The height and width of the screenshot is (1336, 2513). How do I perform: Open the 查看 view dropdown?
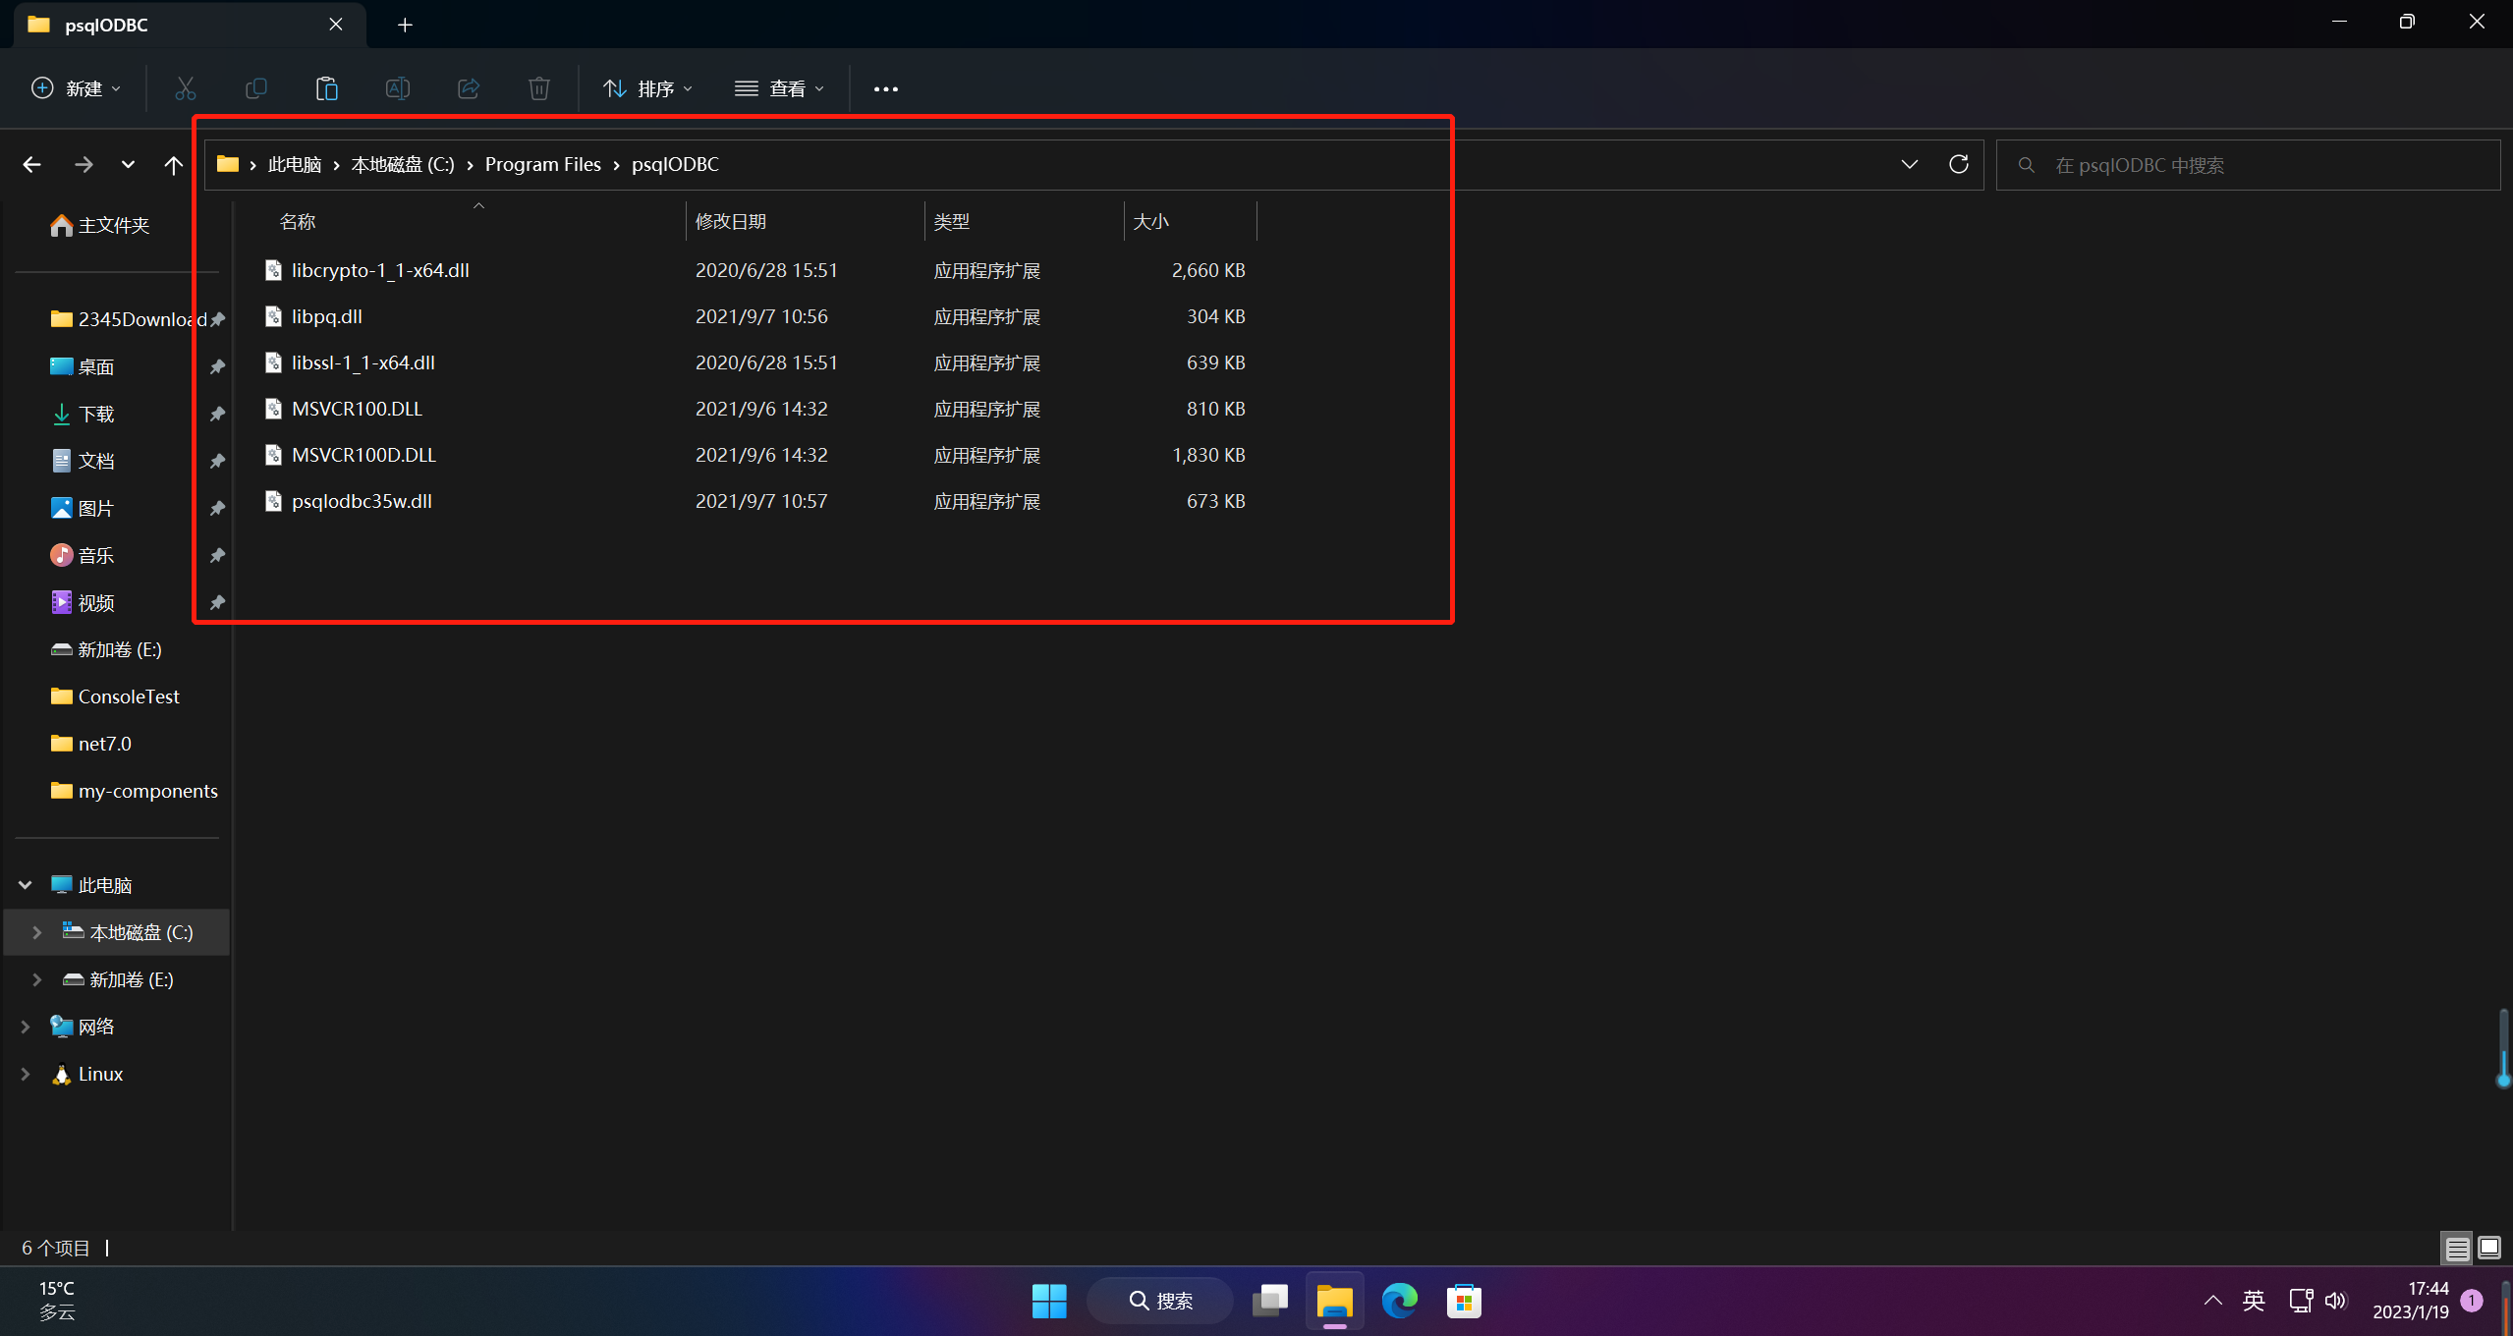tap(780, 88)
